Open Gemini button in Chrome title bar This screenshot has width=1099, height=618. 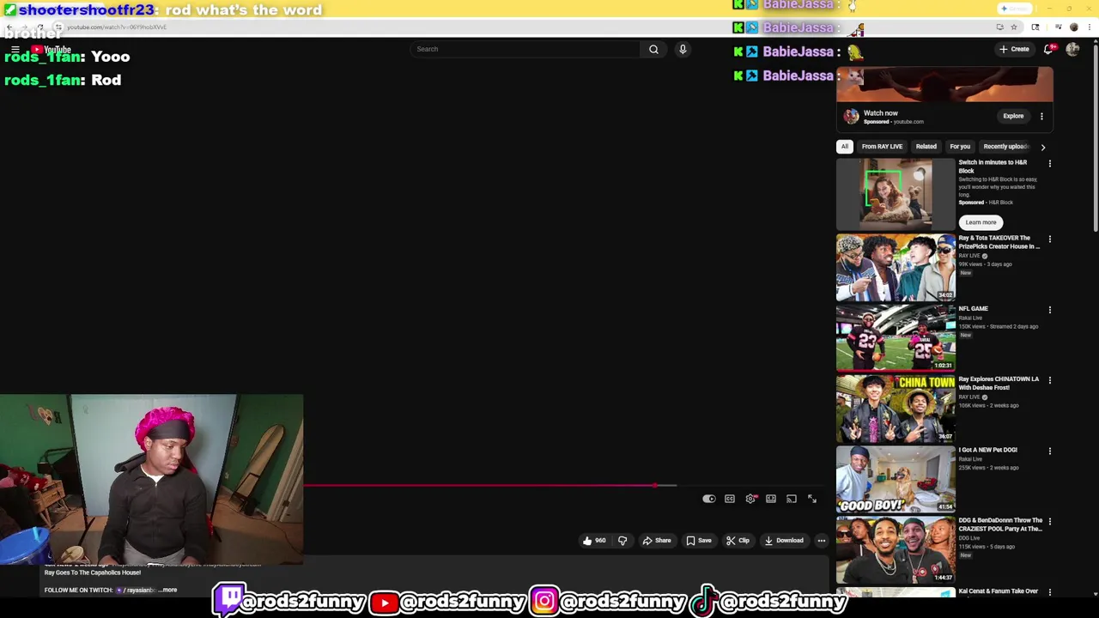pyautogui.click(x=1015, y=9)
